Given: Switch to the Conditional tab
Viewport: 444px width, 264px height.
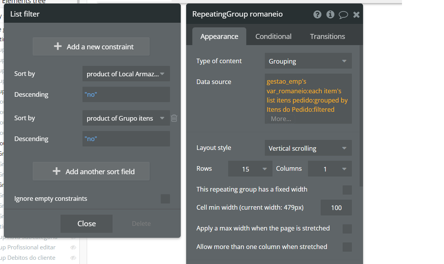Looking at the screenshot, I should pos(273,37).
